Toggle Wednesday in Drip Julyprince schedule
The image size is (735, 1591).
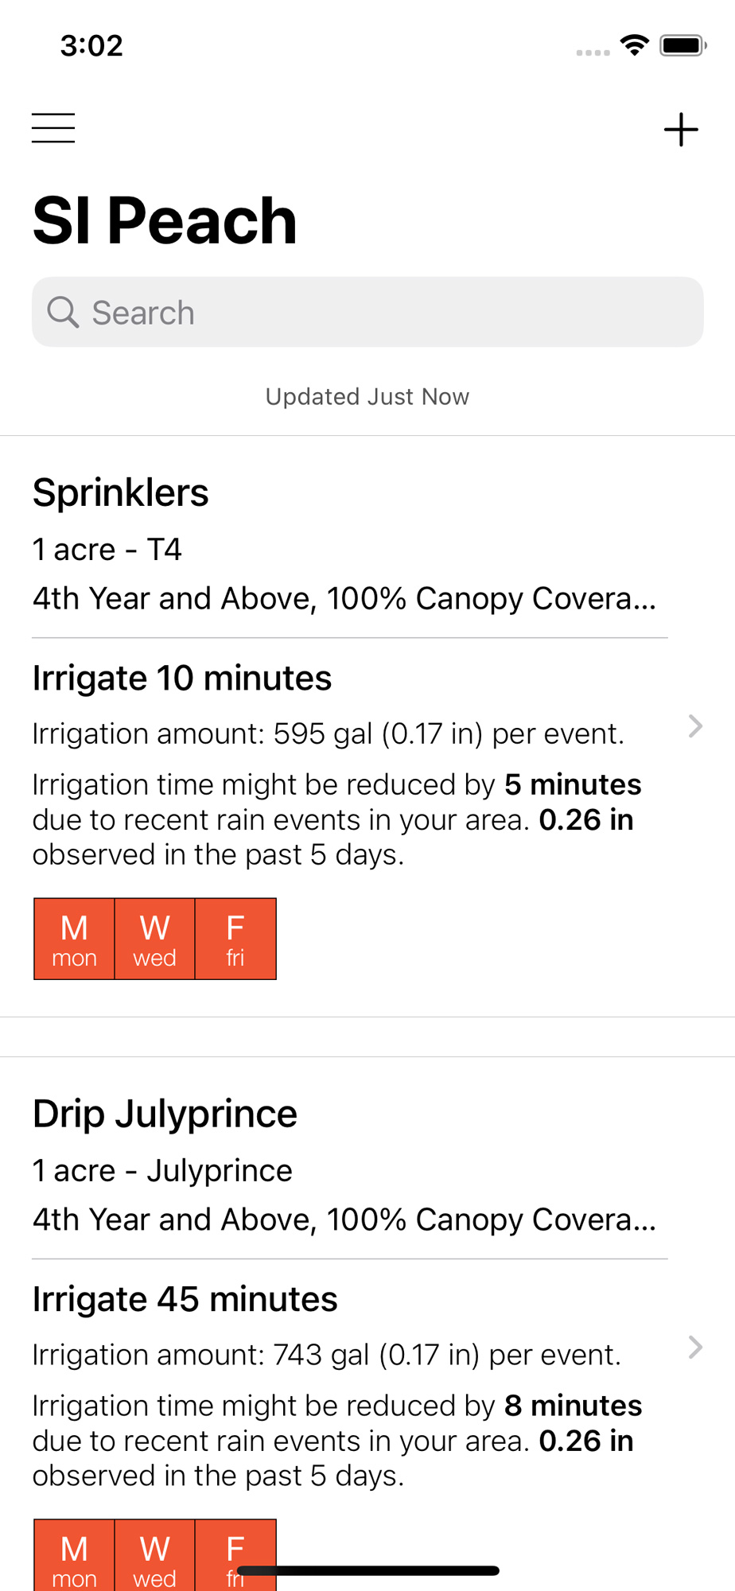tap(154, 1555)
